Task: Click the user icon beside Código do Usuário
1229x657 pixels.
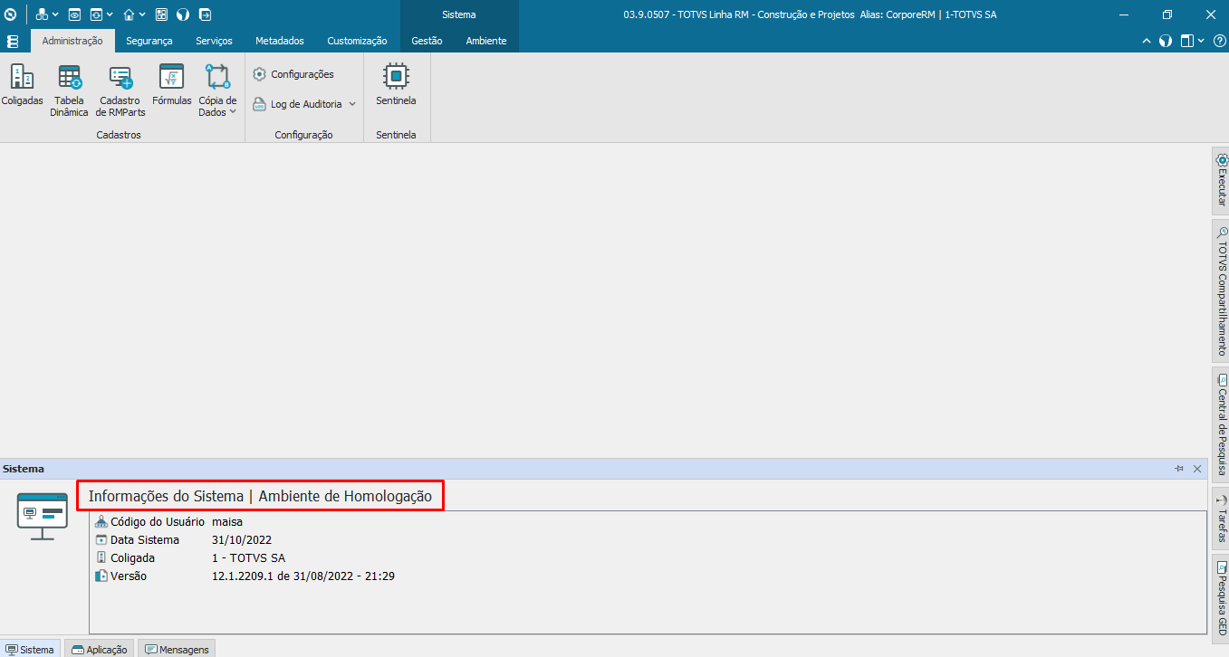Action: [101, 522]
